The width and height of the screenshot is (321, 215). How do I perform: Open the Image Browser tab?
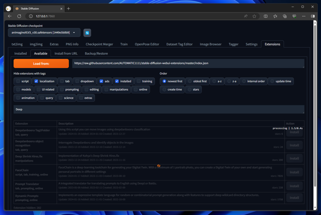[211, 44]
